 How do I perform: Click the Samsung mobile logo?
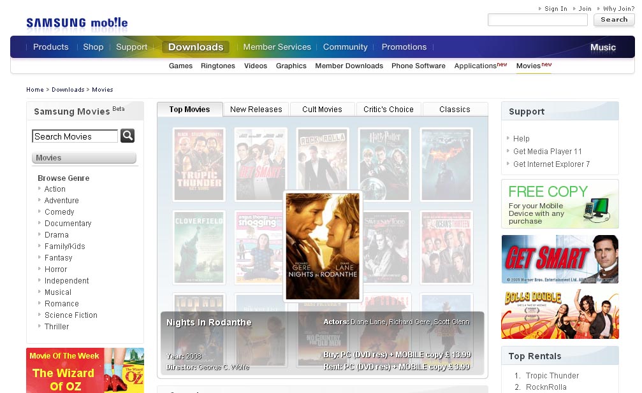77,23
